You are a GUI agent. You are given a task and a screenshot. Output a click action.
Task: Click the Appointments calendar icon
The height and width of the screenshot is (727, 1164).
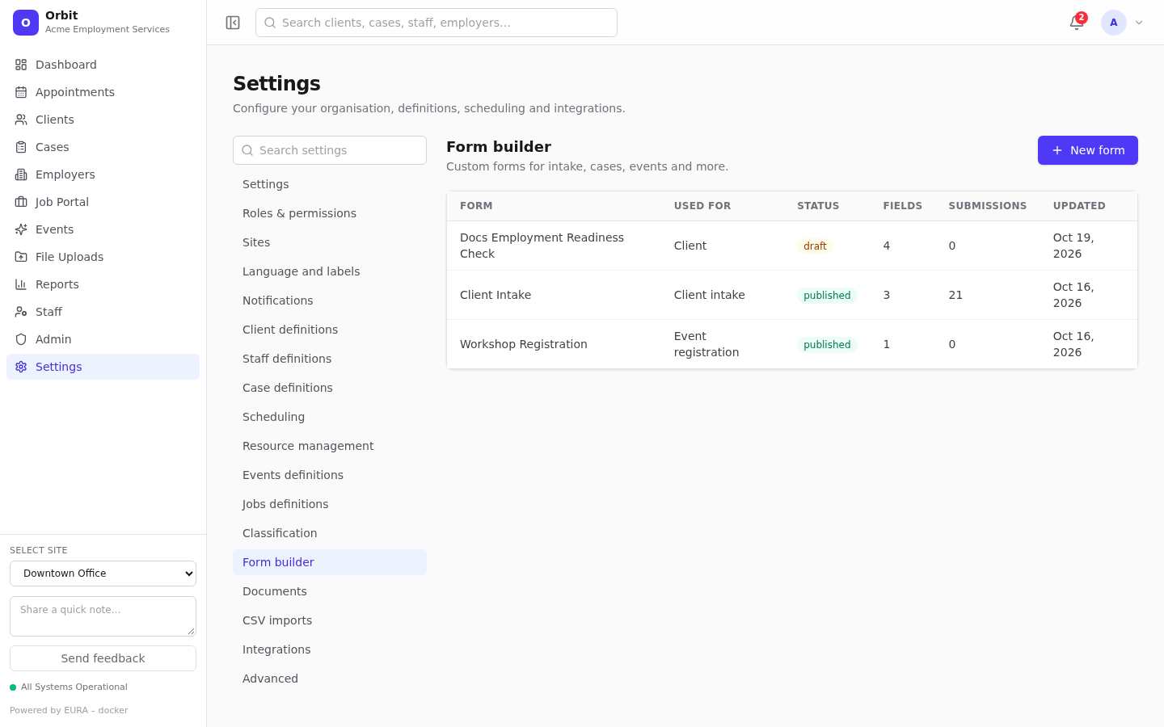pyautogui.click(x=21, y=92)
